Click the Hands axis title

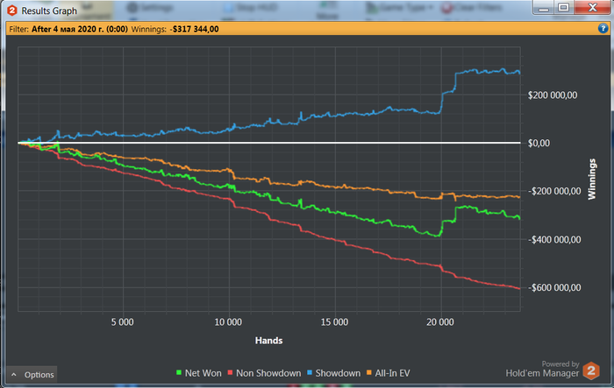268,341
